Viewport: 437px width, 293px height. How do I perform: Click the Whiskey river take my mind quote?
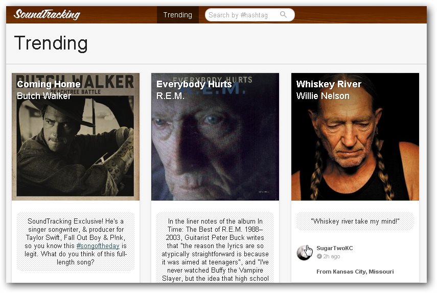[x=355, y=221]
